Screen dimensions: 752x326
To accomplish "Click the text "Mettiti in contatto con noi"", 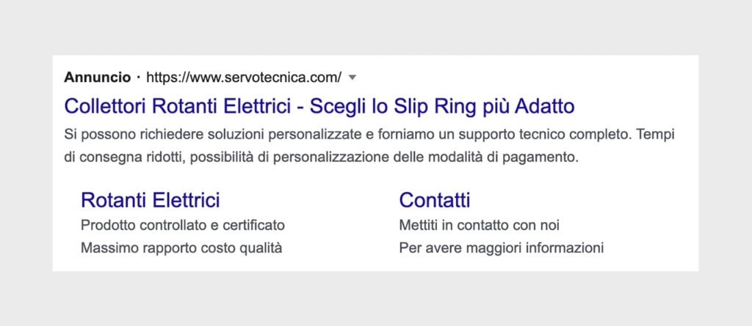I will tap(479, 225).
